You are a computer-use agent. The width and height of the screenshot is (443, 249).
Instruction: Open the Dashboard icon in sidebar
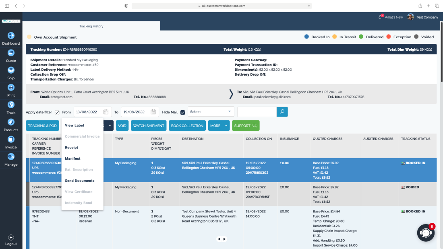click(x=11, y=36)
